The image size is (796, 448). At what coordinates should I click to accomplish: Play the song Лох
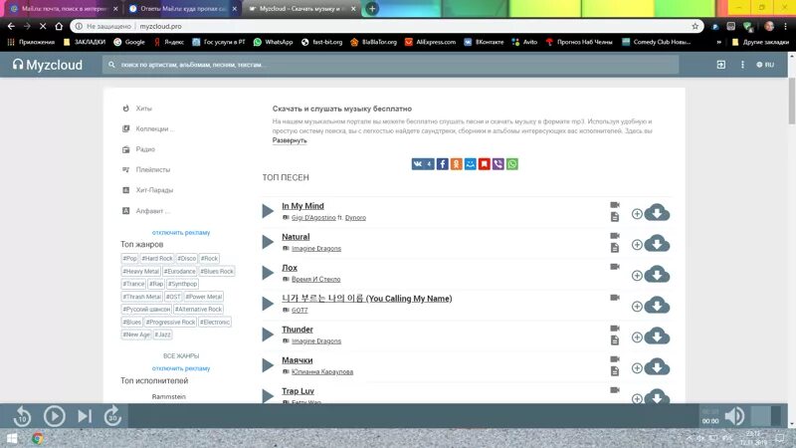268,273
